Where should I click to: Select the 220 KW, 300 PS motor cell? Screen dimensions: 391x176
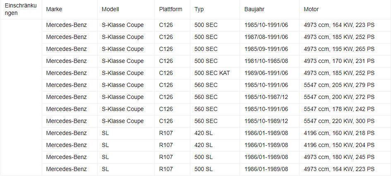click(x=339, y=121)
